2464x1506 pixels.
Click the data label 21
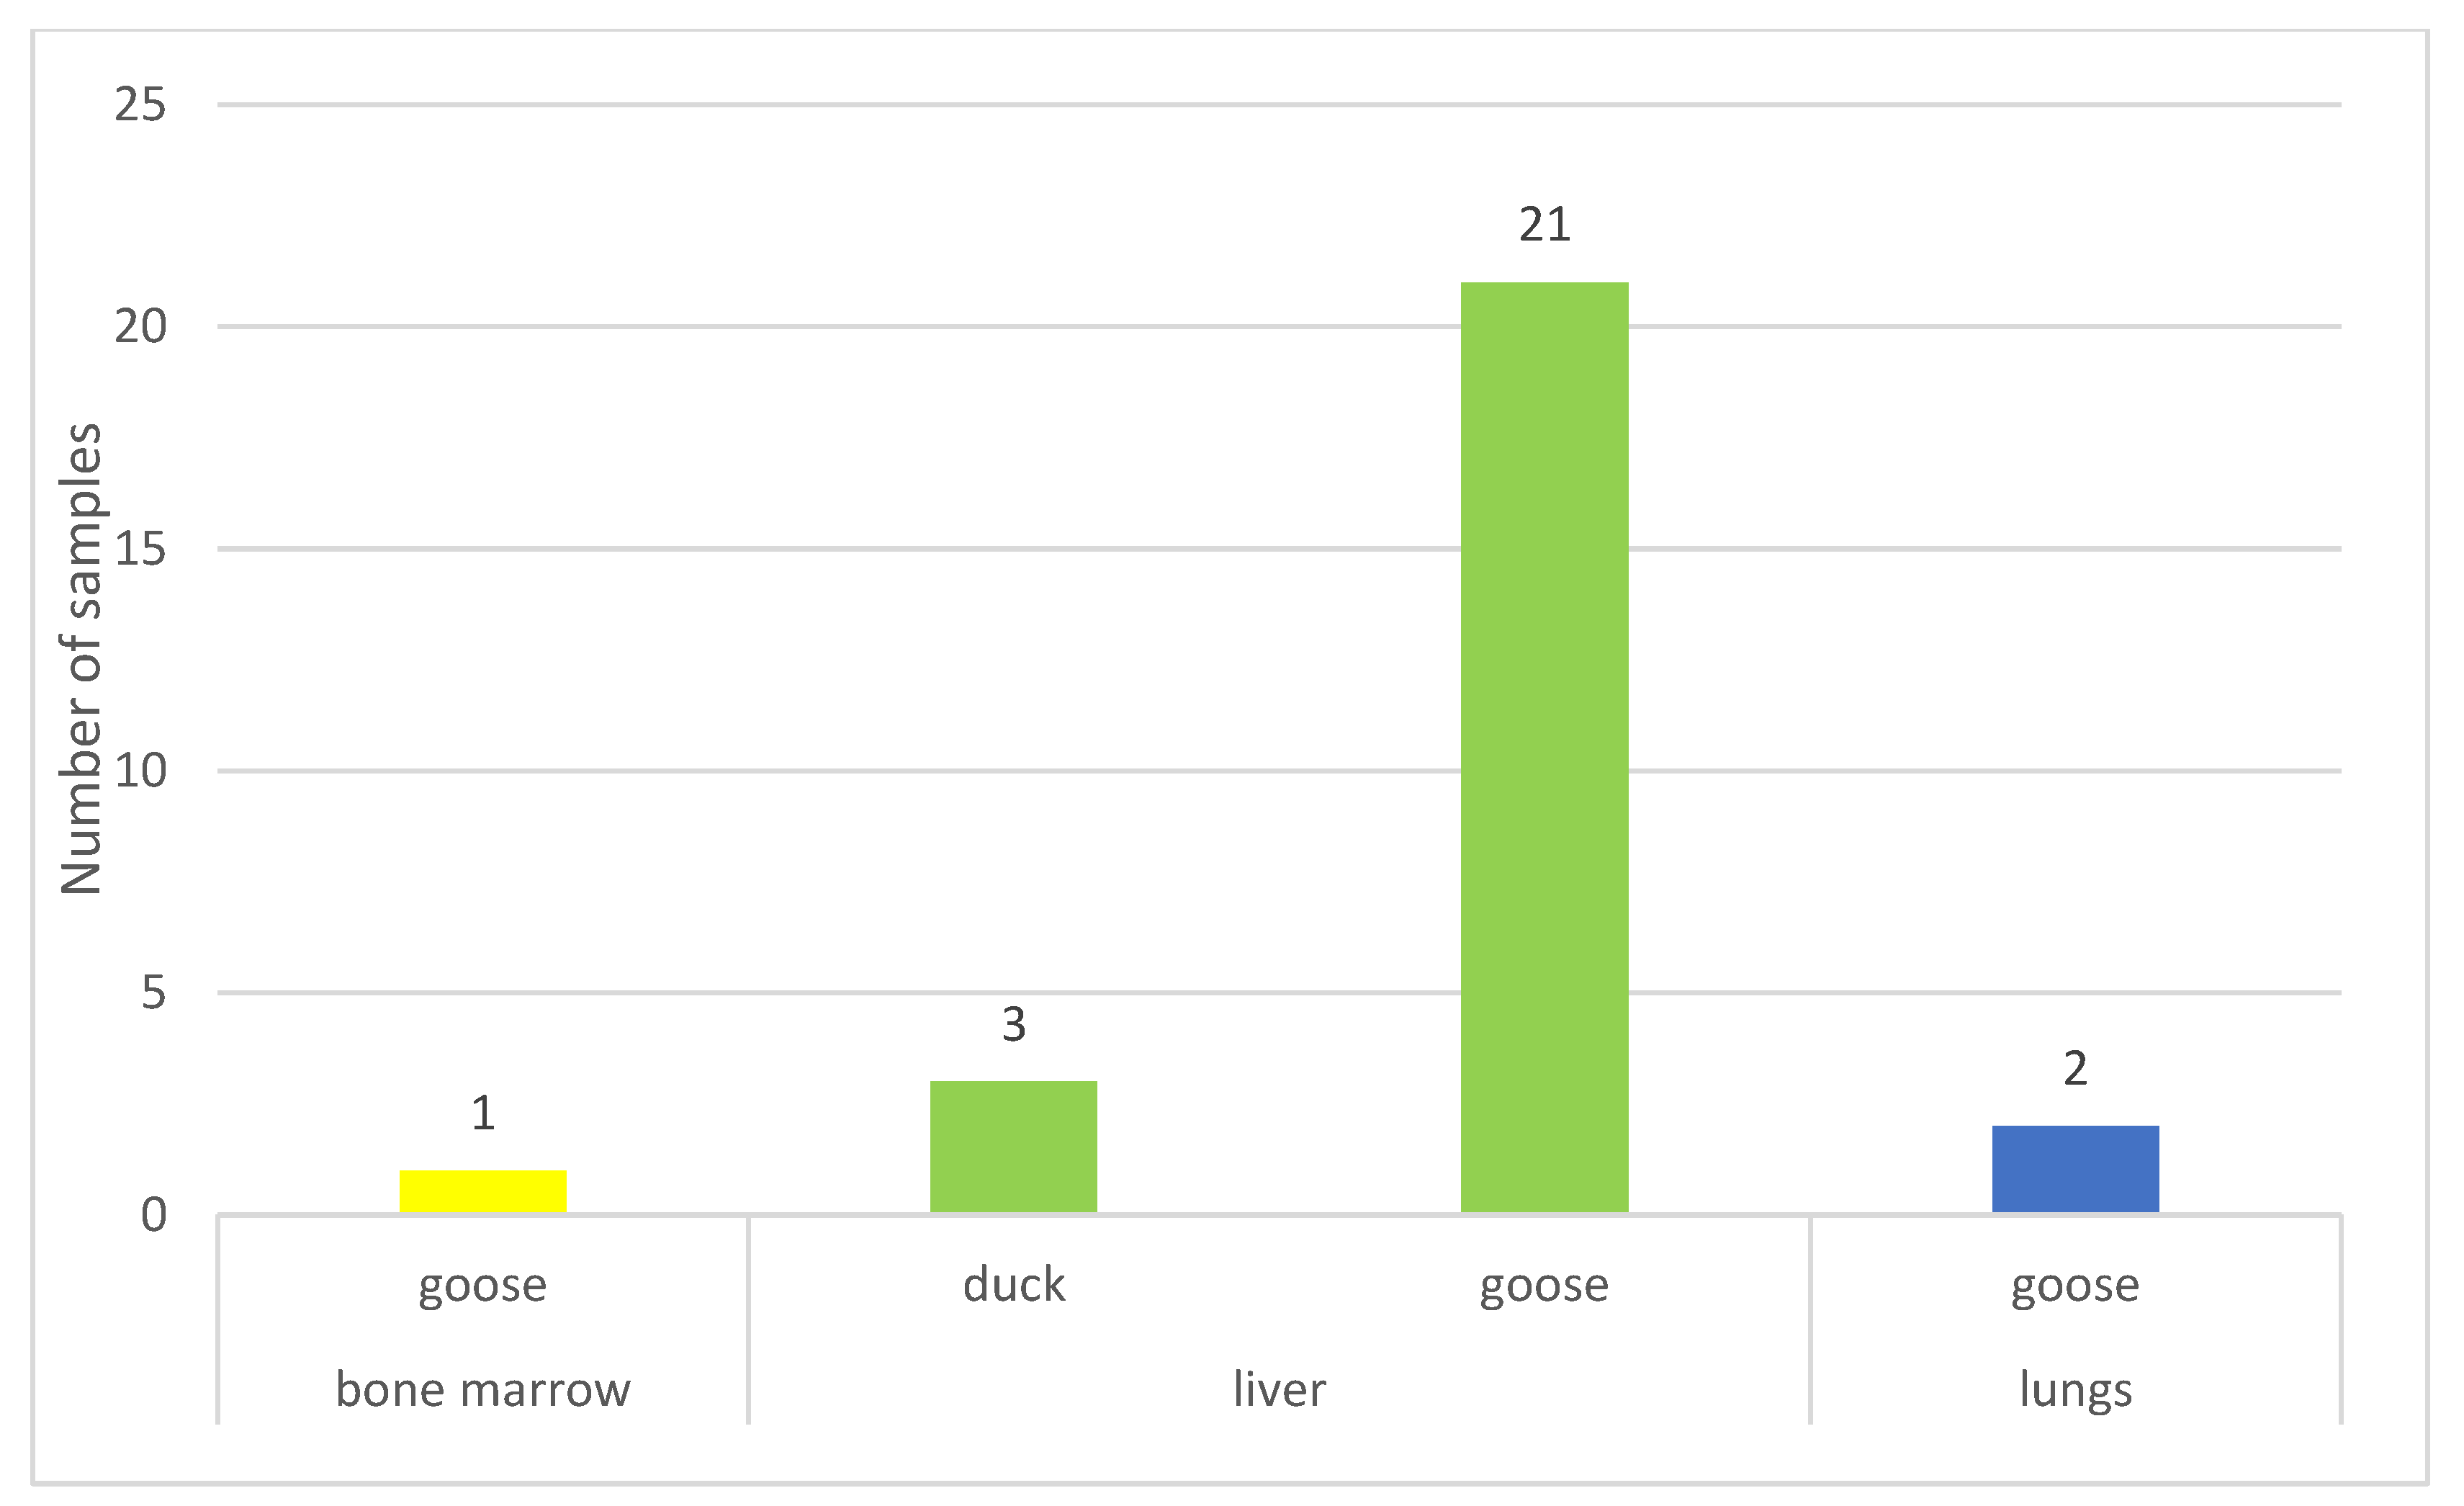pos(1544,225)
